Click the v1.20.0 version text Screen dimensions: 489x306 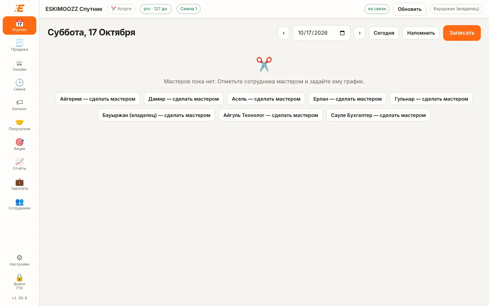coord(19,298)
